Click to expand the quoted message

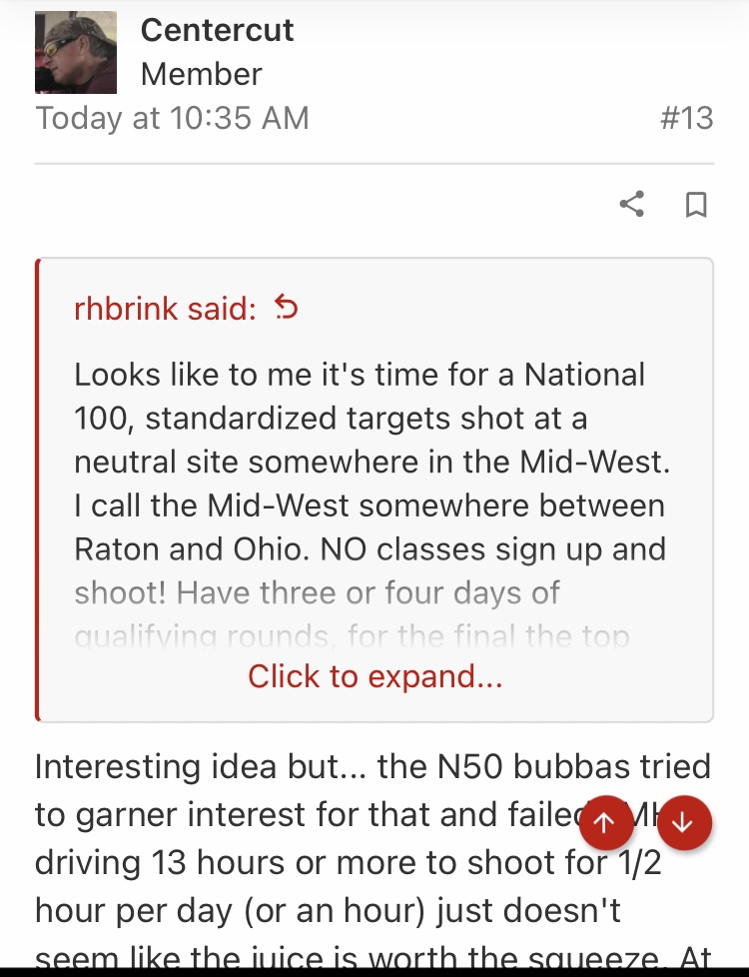pos(375,676)
